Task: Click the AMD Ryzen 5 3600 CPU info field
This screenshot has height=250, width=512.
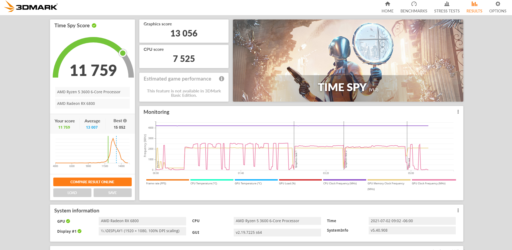Action: pyautogui.click(x=277, y=221)
